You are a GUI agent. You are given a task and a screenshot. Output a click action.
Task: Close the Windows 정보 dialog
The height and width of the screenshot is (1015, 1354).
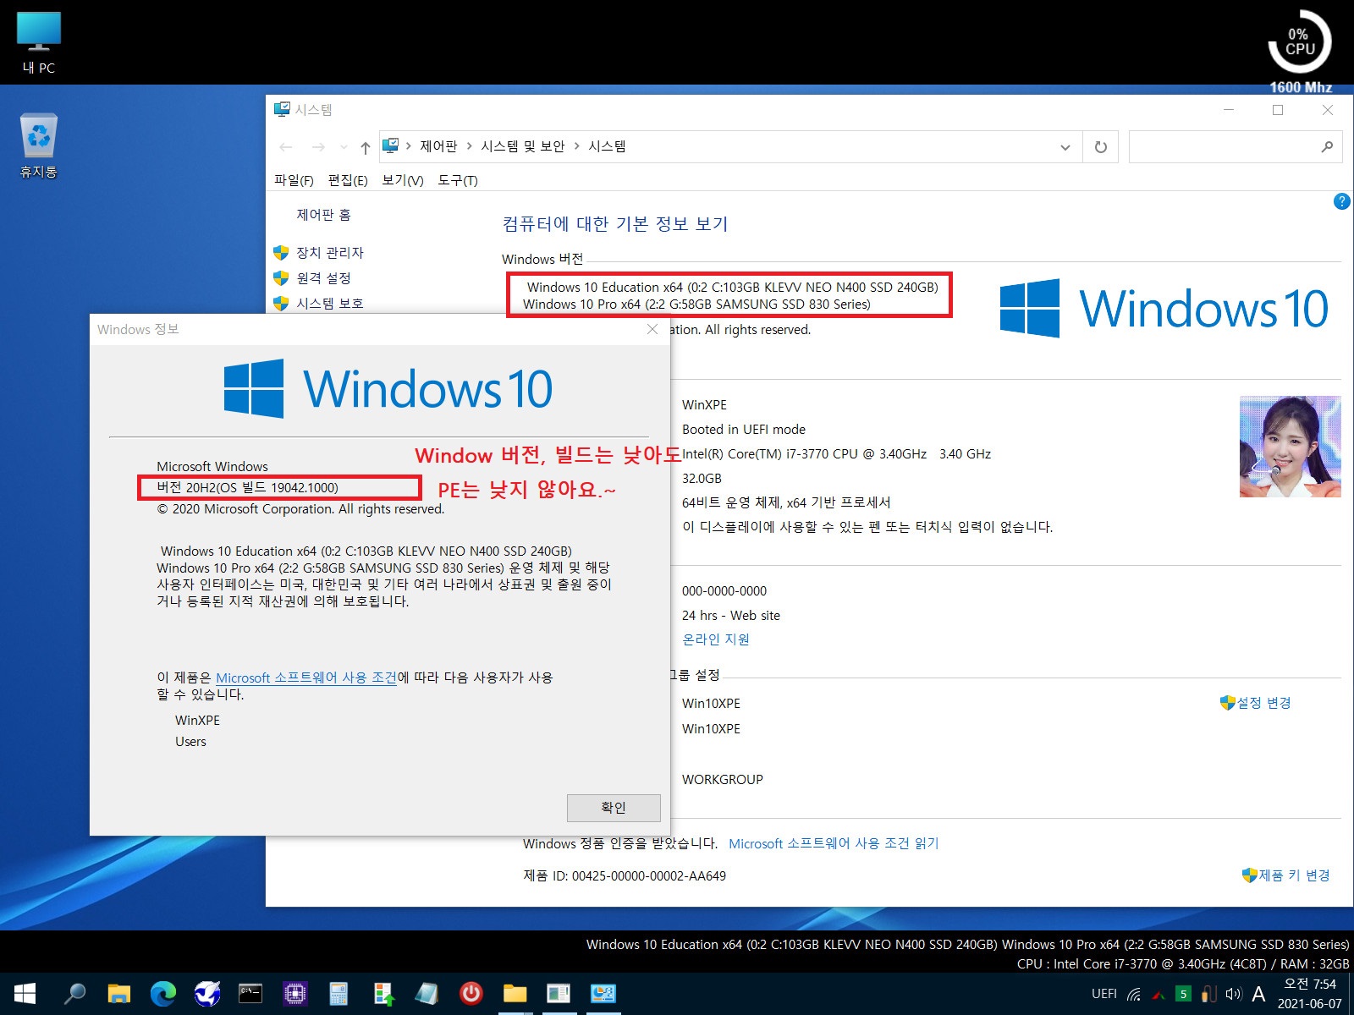pyautogui.click(x=652, y=329)
